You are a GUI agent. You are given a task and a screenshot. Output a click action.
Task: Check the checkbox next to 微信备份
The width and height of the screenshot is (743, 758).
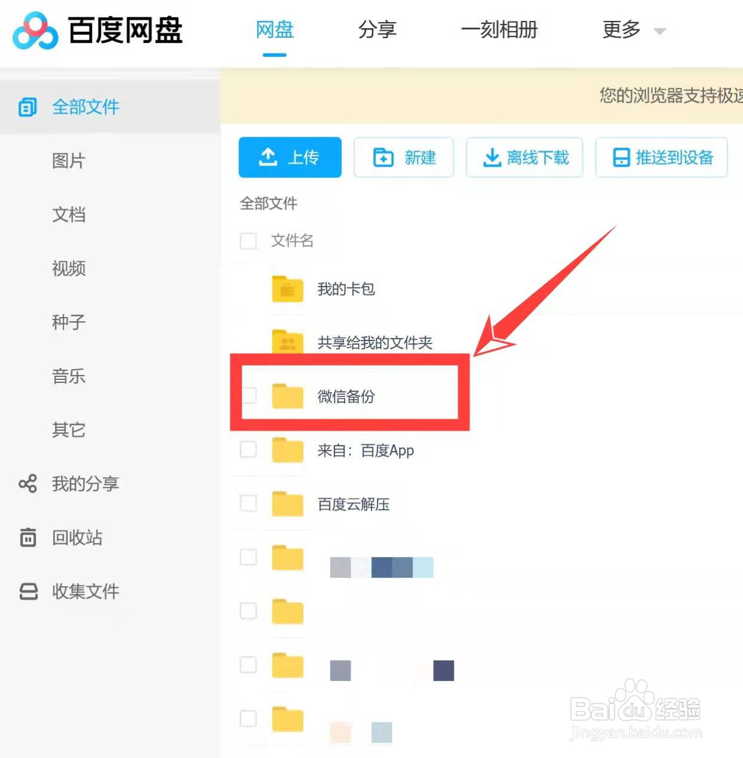pos(248,396)
